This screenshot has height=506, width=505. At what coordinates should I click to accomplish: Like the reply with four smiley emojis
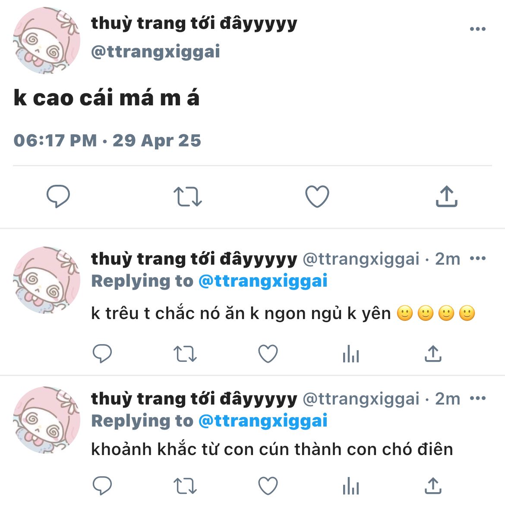[268, 354]
